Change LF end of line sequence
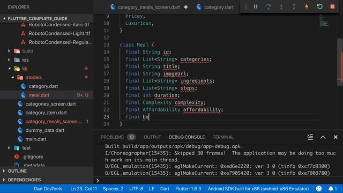Image resolution: width=343 pixels, height=193 pixels. coord(152,189)
